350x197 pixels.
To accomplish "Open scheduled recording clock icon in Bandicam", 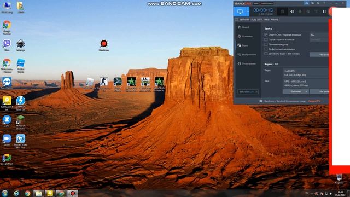I will tap(318, 3).
